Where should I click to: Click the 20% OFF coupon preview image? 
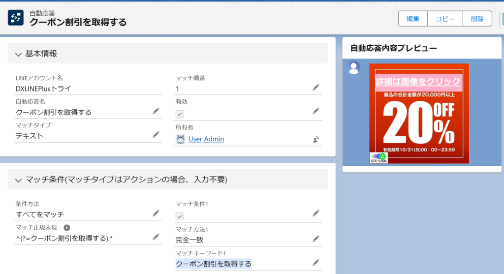[x=419, y=114]
